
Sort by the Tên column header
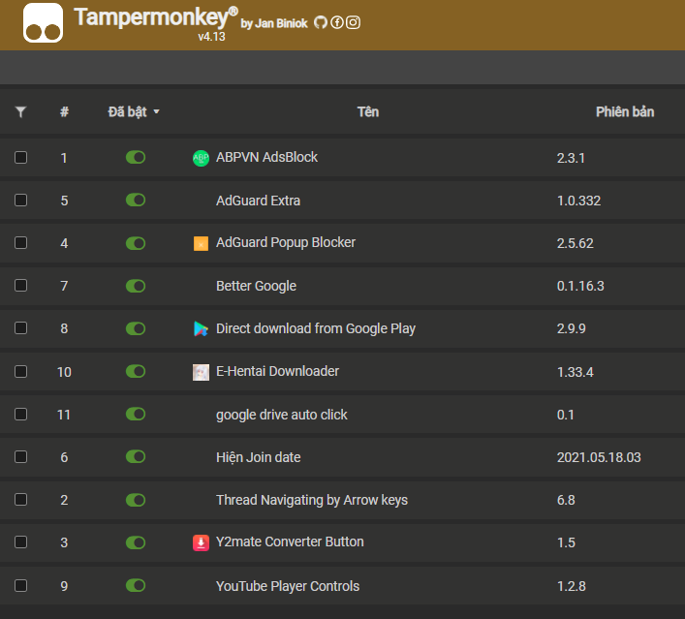(x=368, y=111)
